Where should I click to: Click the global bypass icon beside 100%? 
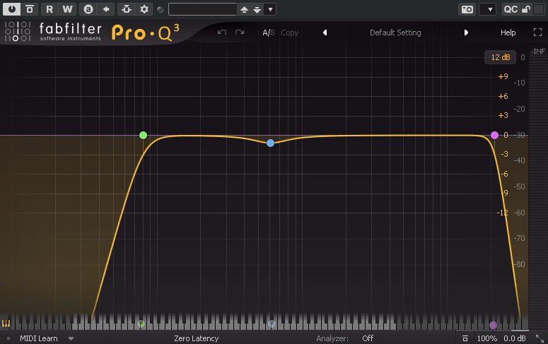(x=465, y=338)
